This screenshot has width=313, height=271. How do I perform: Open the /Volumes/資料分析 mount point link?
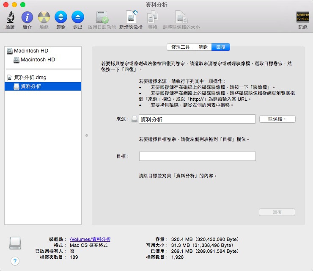pyautogui.click(x=90, y=239)
